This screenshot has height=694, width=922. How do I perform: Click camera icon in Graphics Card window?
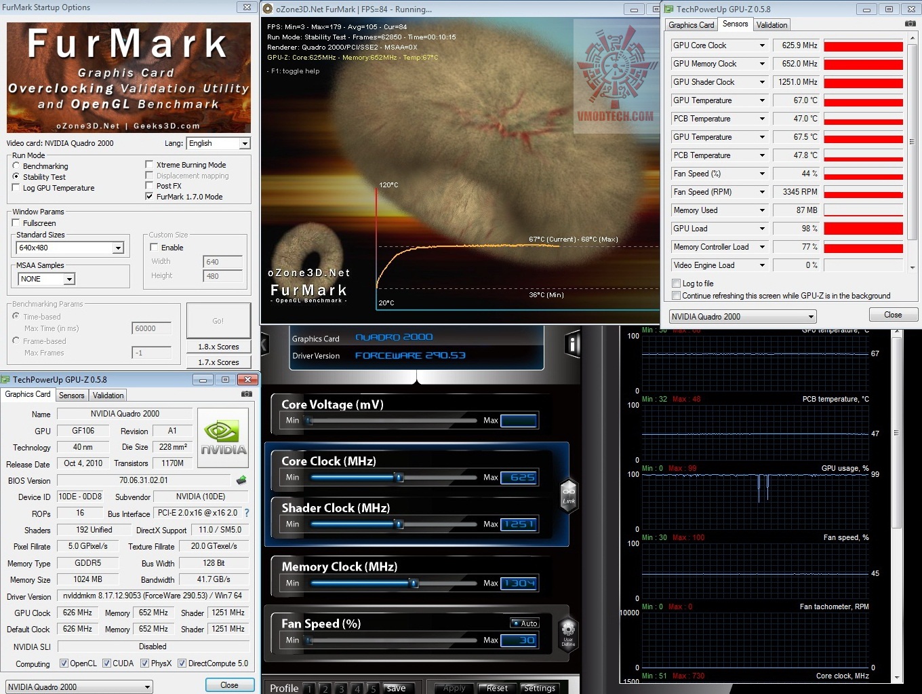(247, 393)
